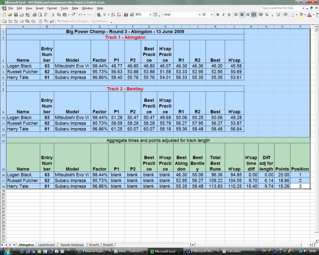The height and width of the screenshot is (255, 319).
Task: Toggle center alignment
Action: (x=242, y=15)
